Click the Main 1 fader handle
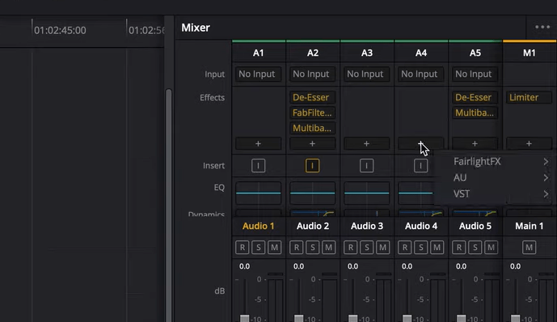Image resolution: width=557 pixels, height=322 pixels. tap(516, 318)
